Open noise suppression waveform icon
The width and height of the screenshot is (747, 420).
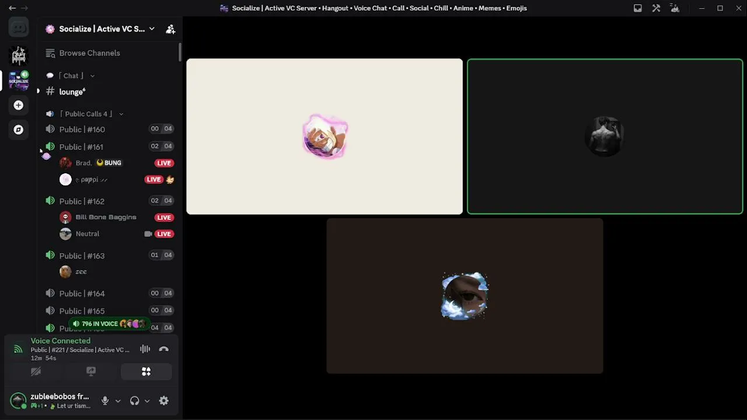click(145, 349)
